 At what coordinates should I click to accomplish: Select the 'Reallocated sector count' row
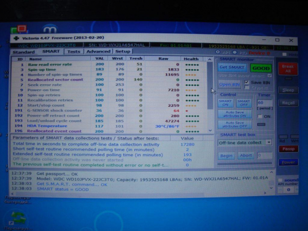tap(109, 80)
